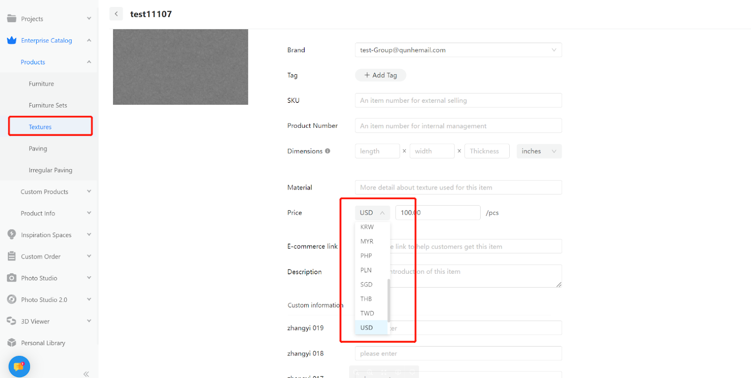751x378 pixels.
Task: Expand the Custom Products chevron
Action: [x=89, y=192]
